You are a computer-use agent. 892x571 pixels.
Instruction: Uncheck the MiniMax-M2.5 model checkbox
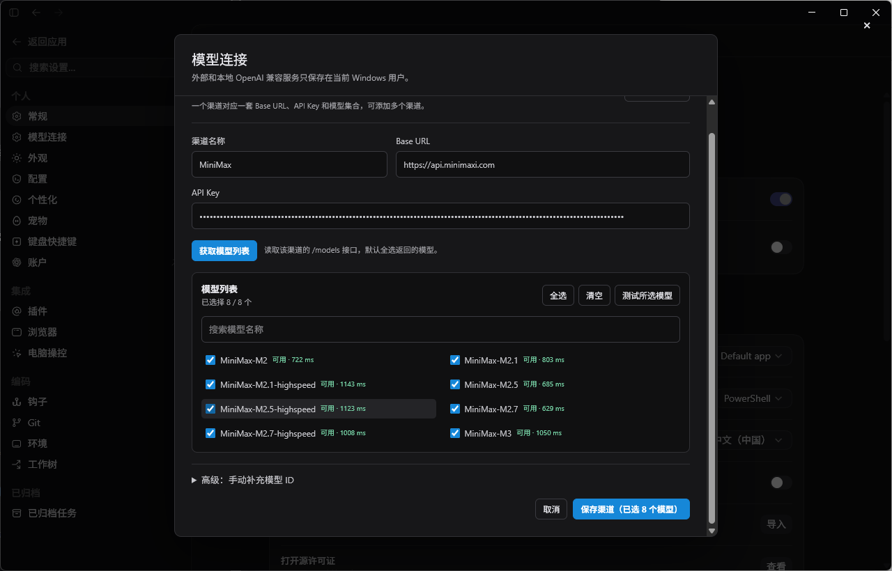(455, 384)
